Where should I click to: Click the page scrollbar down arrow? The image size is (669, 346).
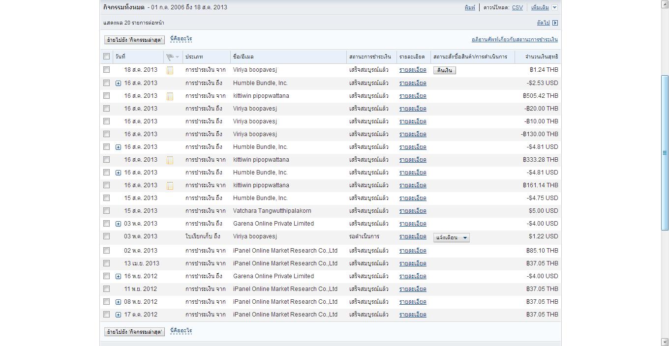(665, 342)
